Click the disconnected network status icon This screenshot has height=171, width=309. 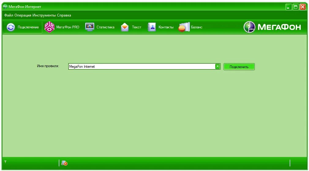64,163
